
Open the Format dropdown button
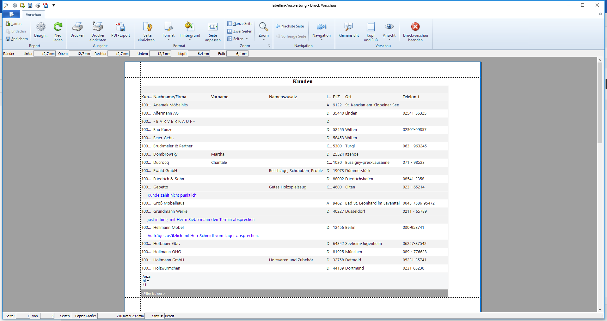click(x=169, y=31)
